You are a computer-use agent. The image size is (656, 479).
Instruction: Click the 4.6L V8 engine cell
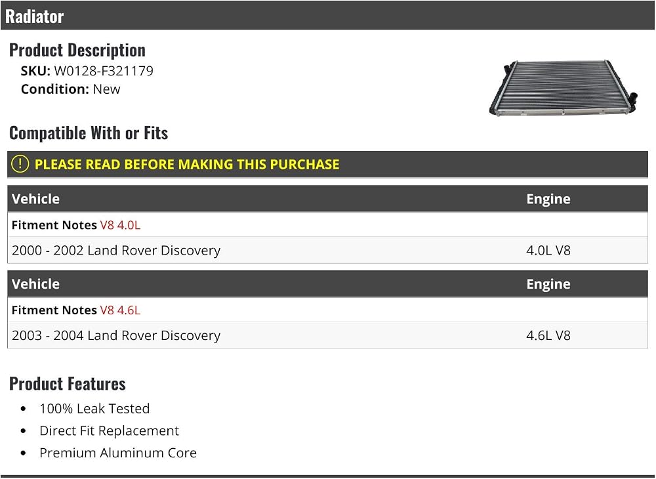(548, 335)
